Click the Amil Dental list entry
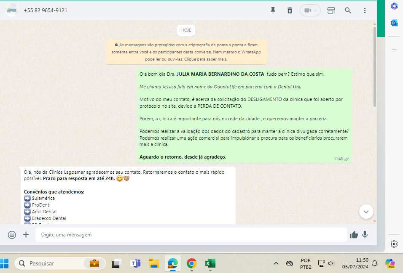 (x=40, y=212)
